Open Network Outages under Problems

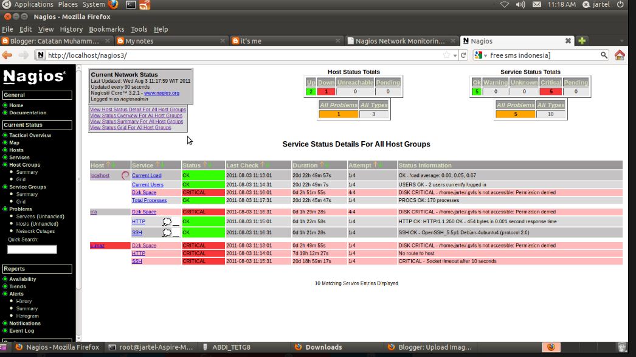coord(35,231)
